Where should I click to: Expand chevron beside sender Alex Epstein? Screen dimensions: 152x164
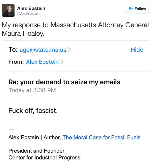pos(62,62)
